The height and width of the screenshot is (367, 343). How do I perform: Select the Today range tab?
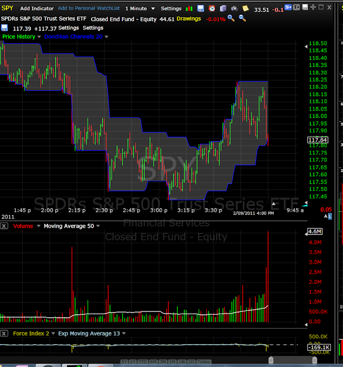coord(204,362)
